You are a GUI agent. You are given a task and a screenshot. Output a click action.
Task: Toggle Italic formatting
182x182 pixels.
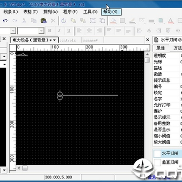[x=59, y=31]
